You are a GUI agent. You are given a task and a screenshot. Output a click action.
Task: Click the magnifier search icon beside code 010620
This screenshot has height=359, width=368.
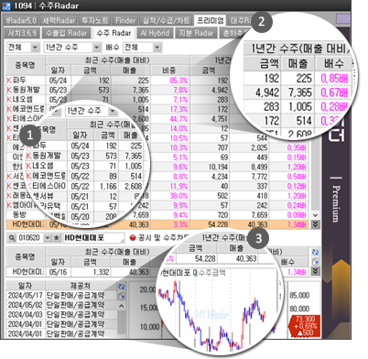pos(12,238)
